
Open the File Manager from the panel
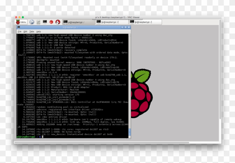38,22
